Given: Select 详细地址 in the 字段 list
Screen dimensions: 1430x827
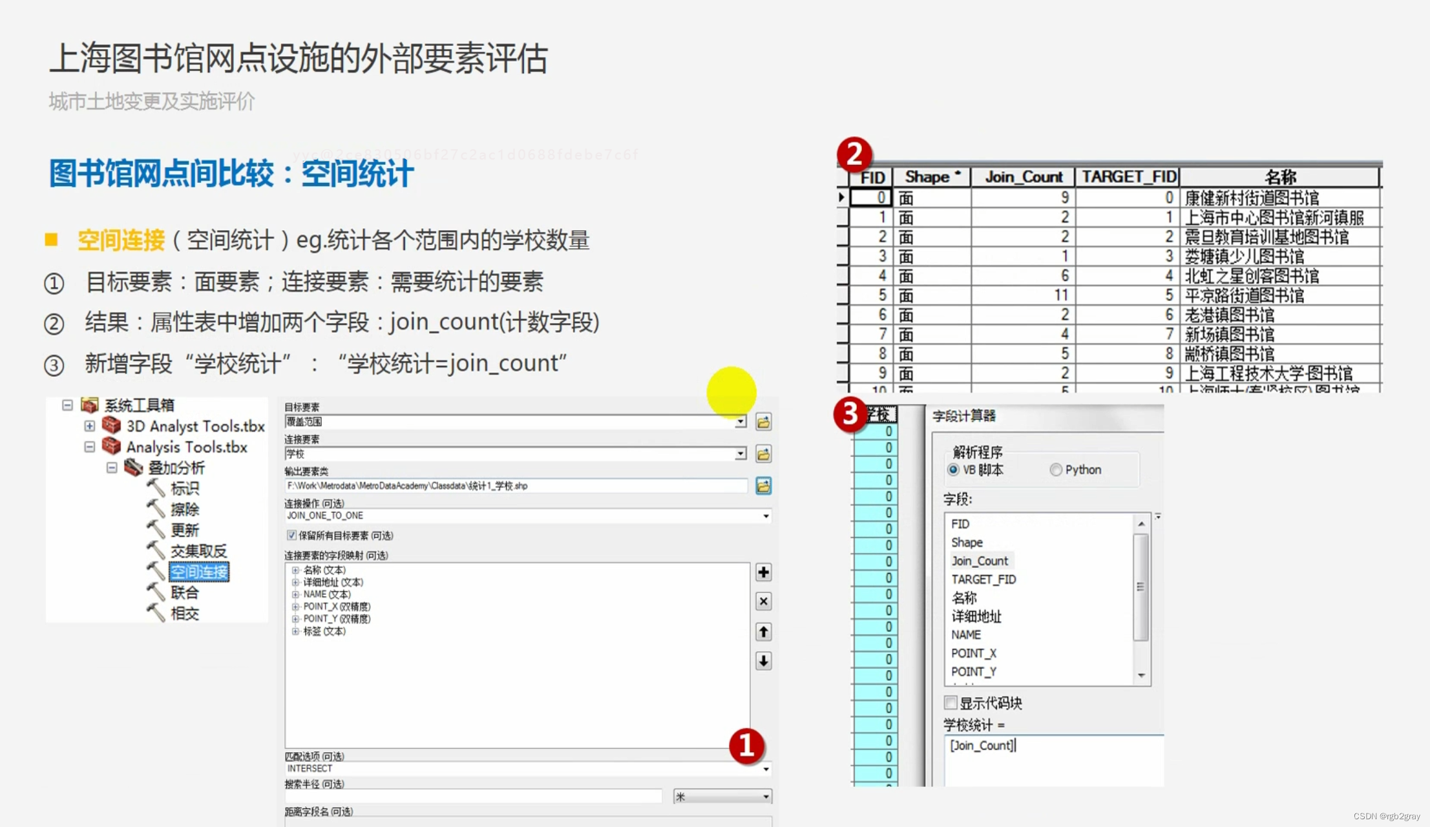Looking at the screenshot, I should coord(976,616).
